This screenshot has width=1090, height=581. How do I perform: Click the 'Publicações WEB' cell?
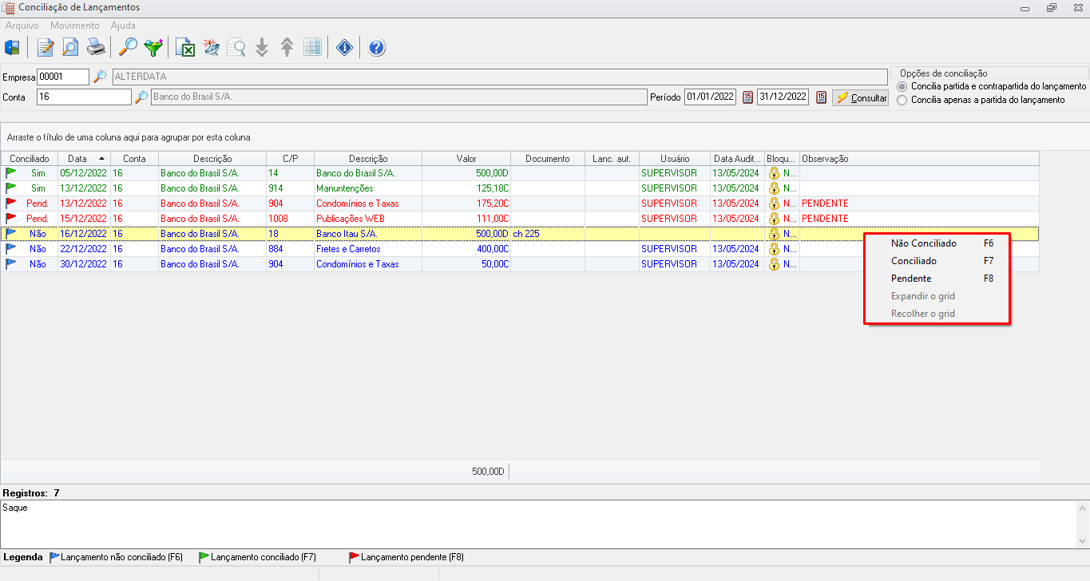tap(368, 219)
